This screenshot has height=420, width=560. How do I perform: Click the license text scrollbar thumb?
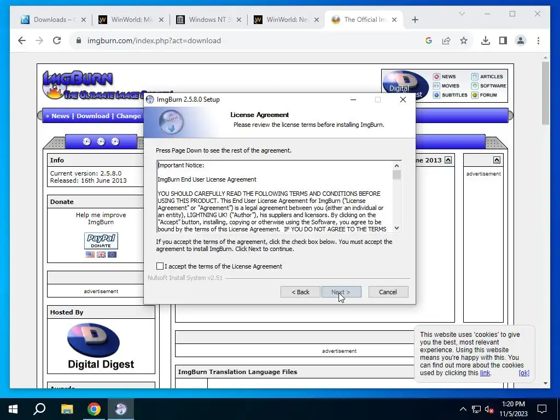point(396,175)
